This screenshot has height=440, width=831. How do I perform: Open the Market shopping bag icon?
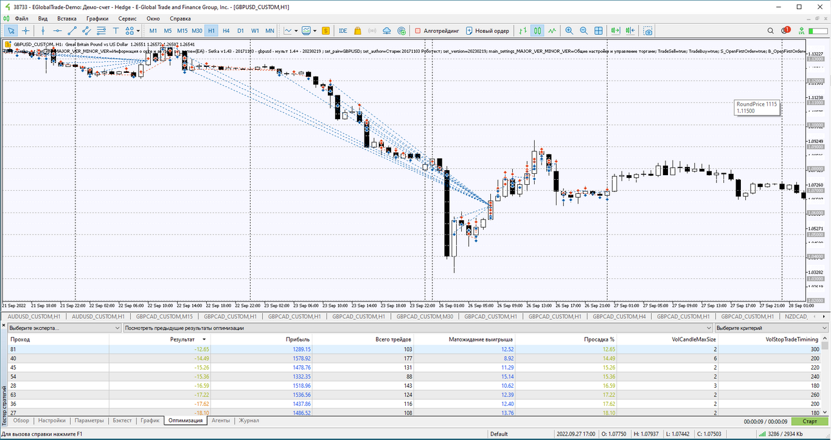[358, 30]
